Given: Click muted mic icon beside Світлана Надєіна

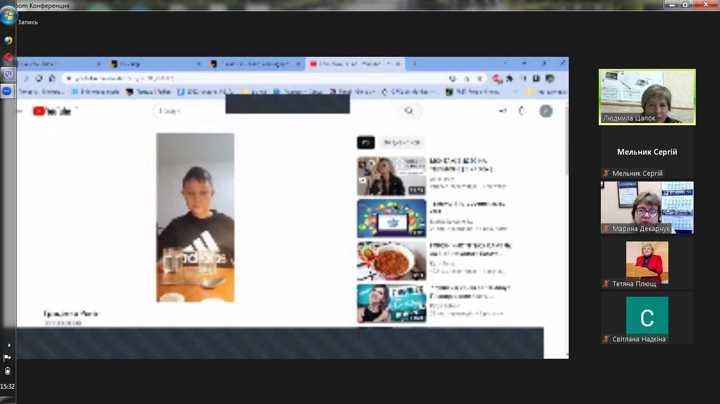Looking at the screenshot, I should 607,339.
